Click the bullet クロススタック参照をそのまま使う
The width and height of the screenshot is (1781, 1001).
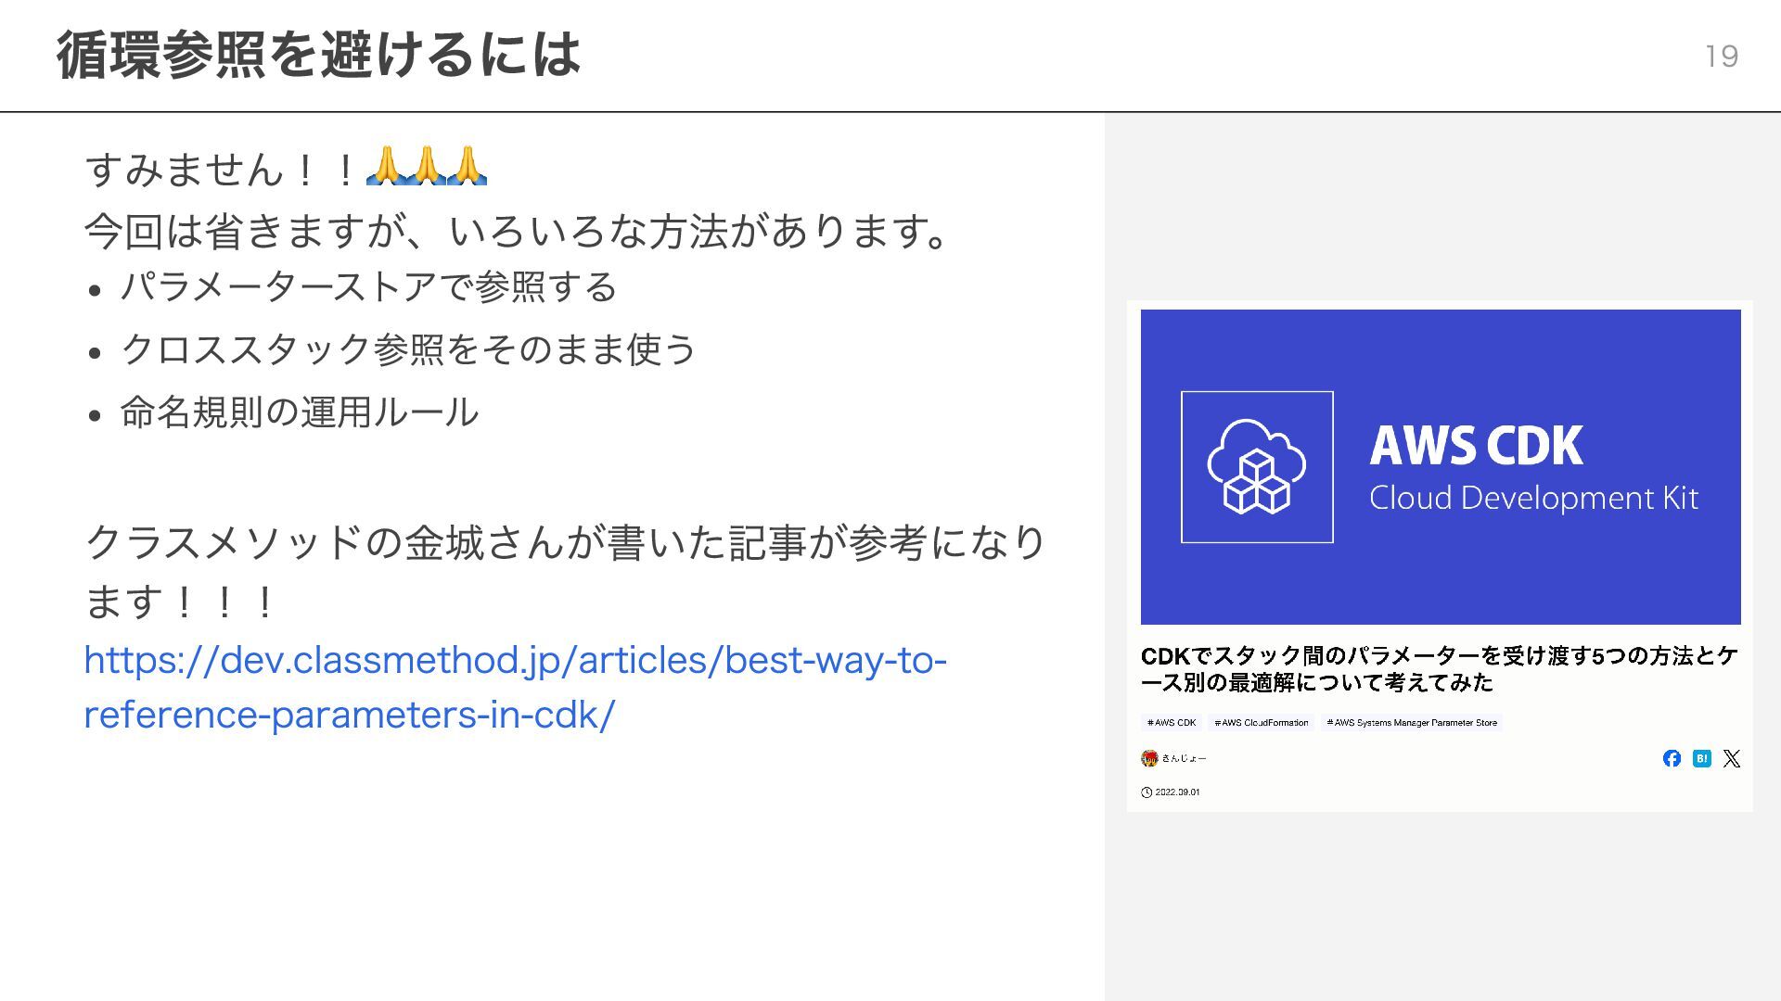[x=408, y=349]
